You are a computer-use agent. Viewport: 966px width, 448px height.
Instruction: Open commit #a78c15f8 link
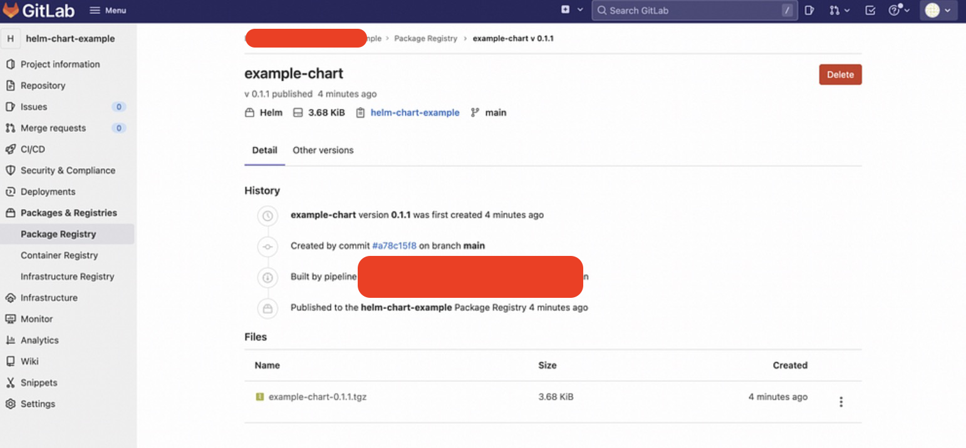coord(394,246)
